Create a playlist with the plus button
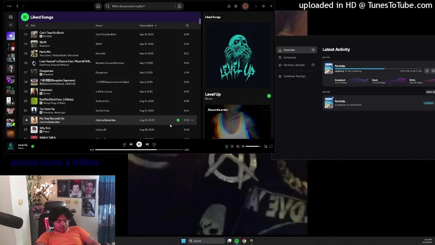The height and width of the screenshot is (245, 435). point(11,25)
